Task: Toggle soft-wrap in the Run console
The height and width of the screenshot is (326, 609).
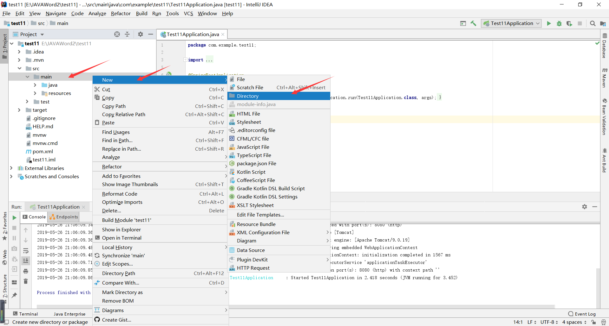Action: [x=26, y=250]
